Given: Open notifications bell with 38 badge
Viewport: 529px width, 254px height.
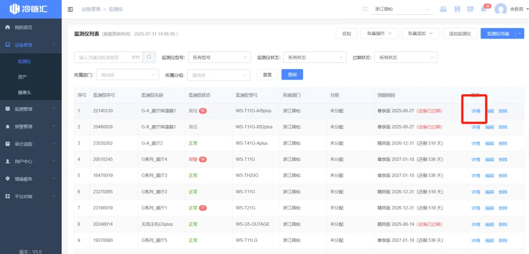Looking at the screenshot, I should click(483, 9).
